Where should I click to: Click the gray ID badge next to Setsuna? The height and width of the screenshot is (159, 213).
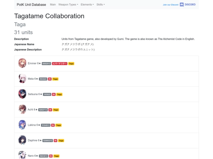(47, 94)
